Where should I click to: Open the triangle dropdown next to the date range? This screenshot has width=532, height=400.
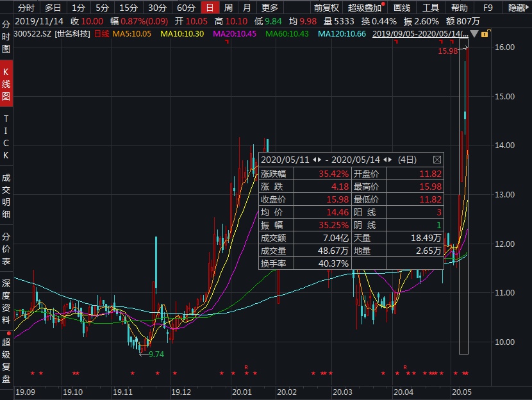coord(474,33)
